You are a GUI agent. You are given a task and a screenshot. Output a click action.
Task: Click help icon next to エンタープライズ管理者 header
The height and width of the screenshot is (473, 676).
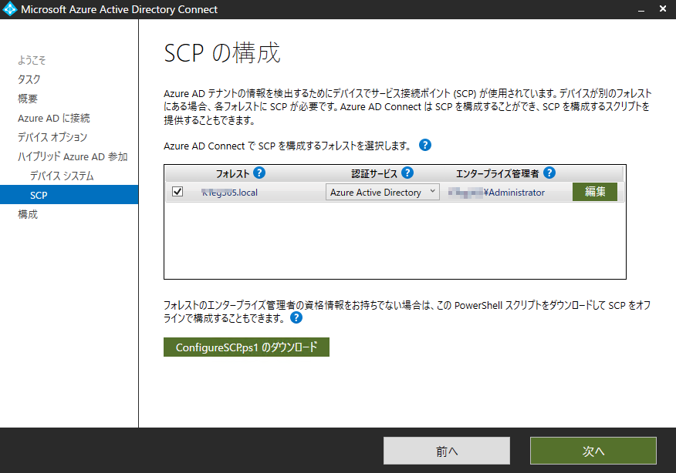[x=549, y=173]
